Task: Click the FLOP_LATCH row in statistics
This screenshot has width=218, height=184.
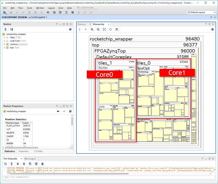Action: point(19,126)
